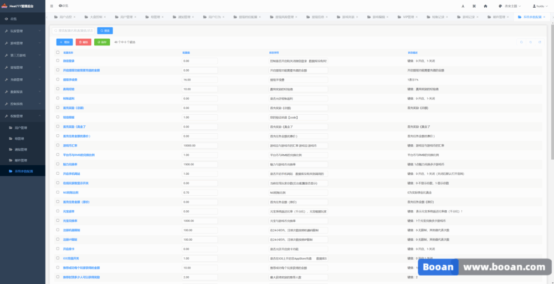The width and height of the screenshot is (554, 284).
Task: Click the font size 'A' icon
Action: tap(463, 6)
